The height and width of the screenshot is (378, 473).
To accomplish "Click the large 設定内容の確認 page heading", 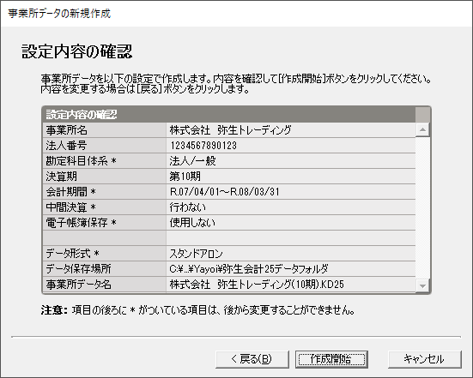I will click(77, 51).
